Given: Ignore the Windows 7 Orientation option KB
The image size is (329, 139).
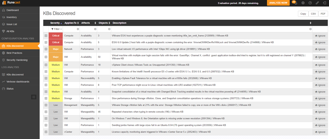Looking at the screenshot, I should pyautogui.click(x=320, y=119).
